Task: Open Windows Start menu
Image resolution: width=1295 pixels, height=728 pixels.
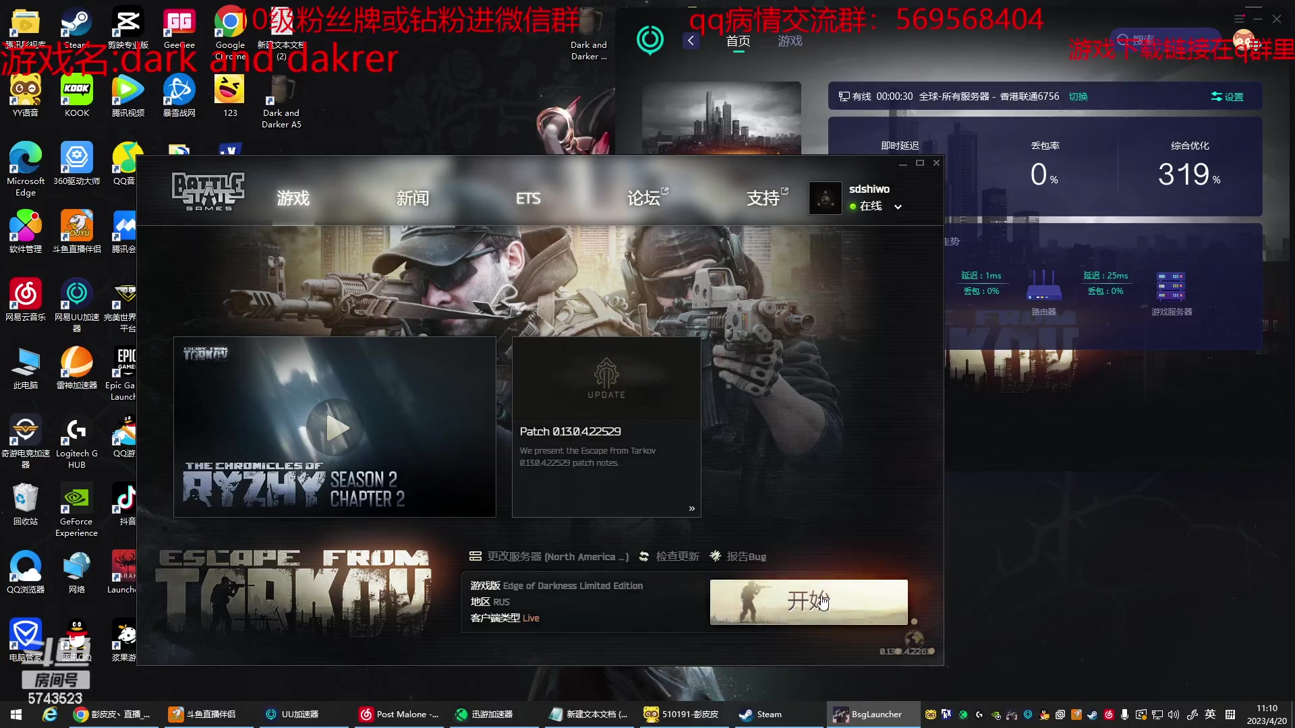Action: click(16, 714)
